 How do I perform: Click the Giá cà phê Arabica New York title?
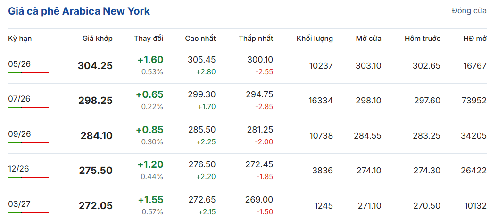point(79,11)
